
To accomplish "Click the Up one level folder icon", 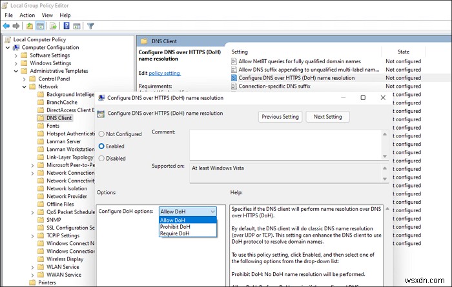I will point(30,26).
